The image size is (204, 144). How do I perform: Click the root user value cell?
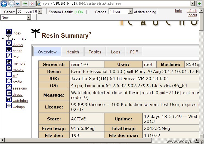click(x=149, y=64)
